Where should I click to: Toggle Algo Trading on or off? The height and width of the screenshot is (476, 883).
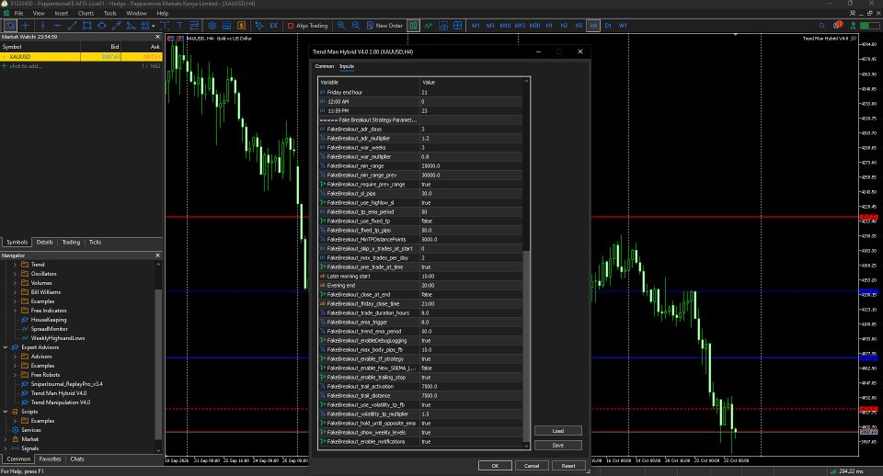[307, 26]
